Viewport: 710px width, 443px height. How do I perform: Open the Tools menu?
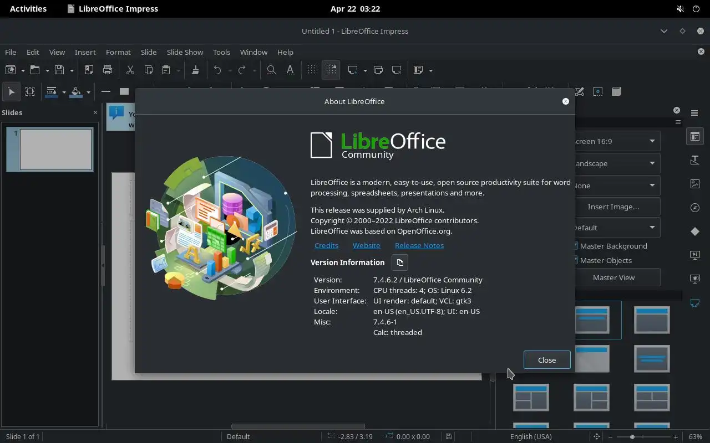221,52
